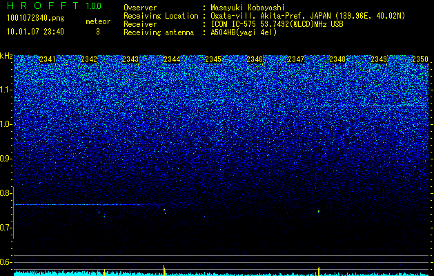The height and width of the screenshot is (276, 434).
Task: Click the A504HB(yagi 4el) antenna text
Action: coord(244,32)
